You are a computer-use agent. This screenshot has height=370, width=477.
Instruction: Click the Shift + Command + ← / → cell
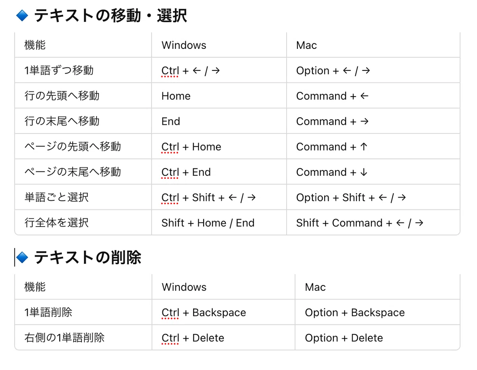click(373, 223)
